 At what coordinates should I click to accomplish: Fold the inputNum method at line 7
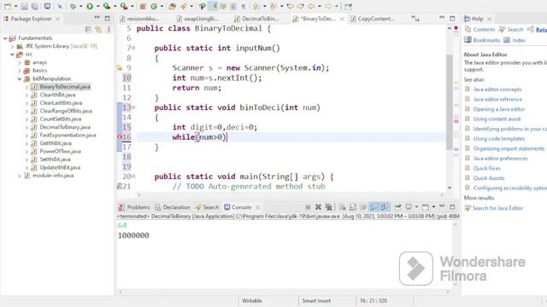(x=133, y=48)
